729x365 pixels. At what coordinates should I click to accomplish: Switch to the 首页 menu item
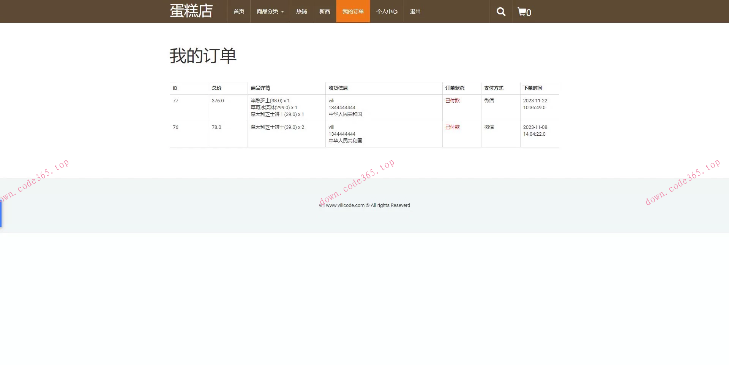238,11
